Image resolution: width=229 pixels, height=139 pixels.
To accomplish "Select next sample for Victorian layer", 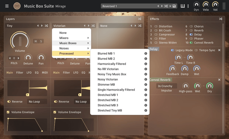I will (x=89, y=26).
